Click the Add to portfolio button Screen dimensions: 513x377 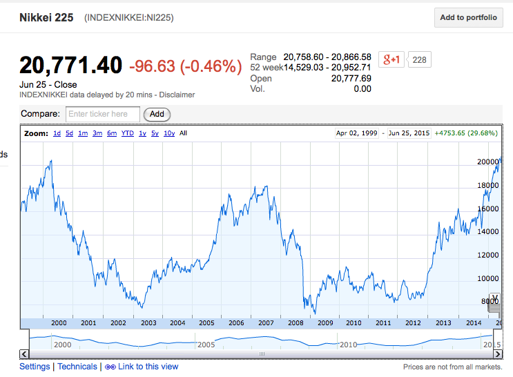click(469, 18)
